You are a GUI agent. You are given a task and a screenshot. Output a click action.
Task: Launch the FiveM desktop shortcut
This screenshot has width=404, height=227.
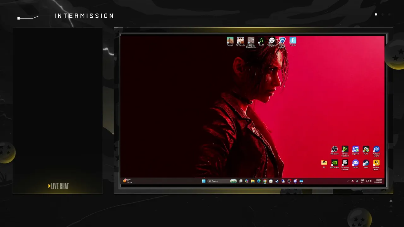[x=261, y=41]
